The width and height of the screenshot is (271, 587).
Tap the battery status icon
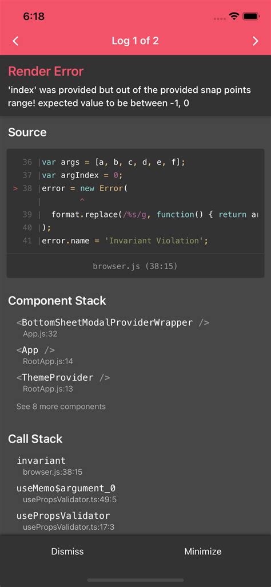tap(251, 17)
